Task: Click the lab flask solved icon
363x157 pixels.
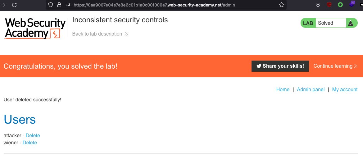Action: [x=350, y=23]
